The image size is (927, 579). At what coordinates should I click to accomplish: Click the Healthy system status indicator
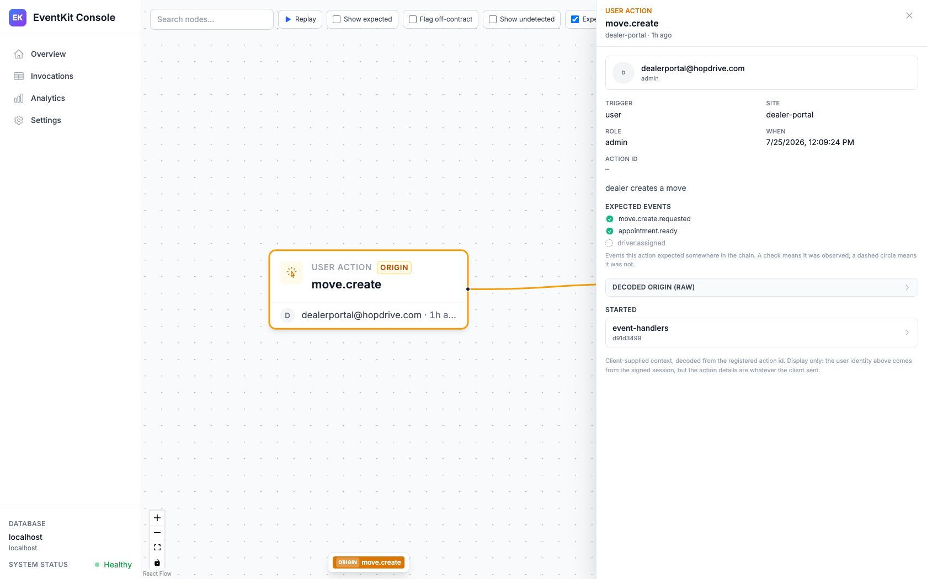coord(113,565)
